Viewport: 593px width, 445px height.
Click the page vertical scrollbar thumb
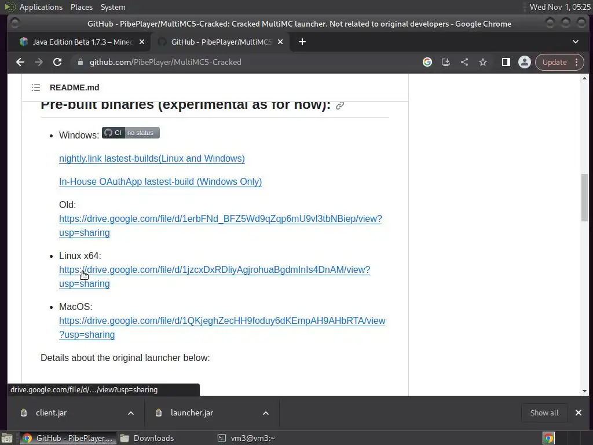585,197
